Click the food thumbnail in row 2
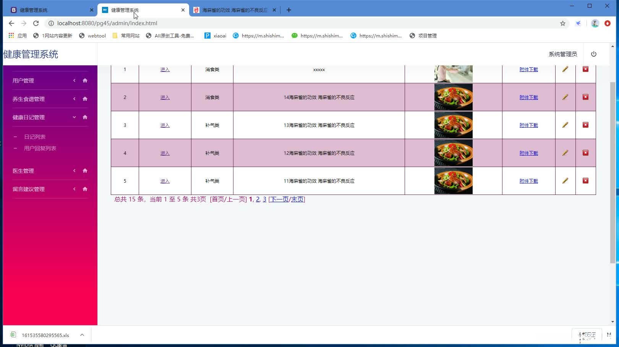The image size is (619, 347). (453, 97)
